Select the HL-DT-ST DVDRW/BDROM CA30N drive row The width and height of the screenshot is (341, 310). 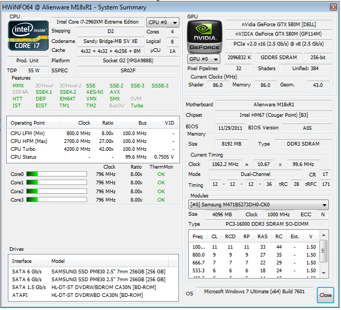[93, 287]
